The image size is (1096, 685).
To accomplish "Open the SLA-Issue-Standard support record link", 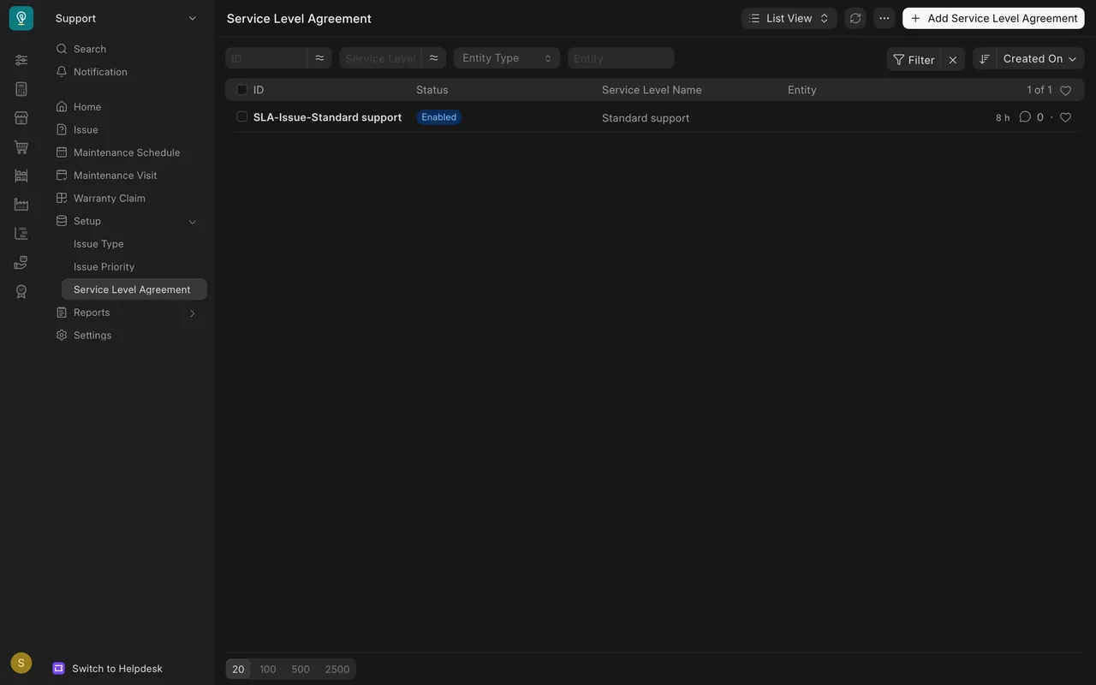I will point(327,117).
